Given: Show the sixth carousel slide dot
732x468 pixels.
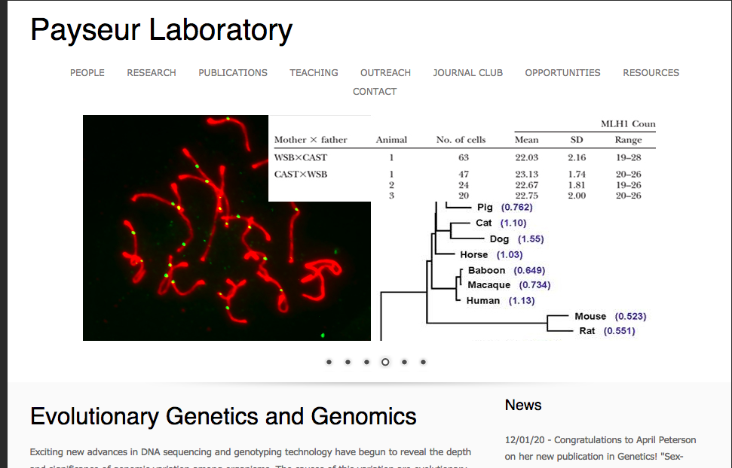Looking at the screenshot, I should point(423,362).
